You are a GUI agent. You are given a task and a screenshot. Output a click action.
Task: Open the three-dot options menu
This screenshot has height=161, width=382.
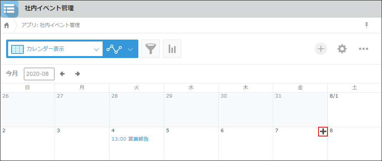click(x=364, y=49)
